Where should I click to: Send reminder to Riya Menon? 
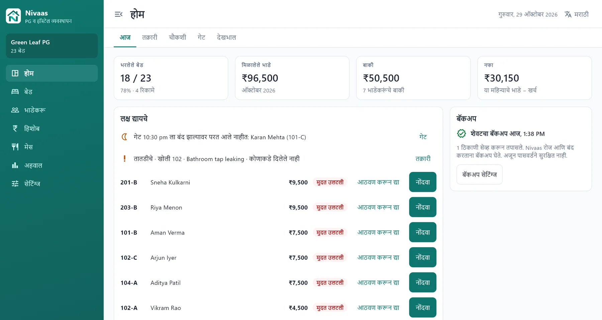pyautogui.click(x=378, y=207)
